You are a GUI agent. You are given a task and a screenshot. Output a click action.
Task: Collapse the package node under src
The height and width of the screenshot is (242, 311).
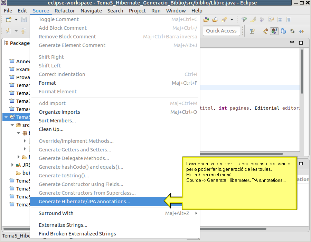18,133
